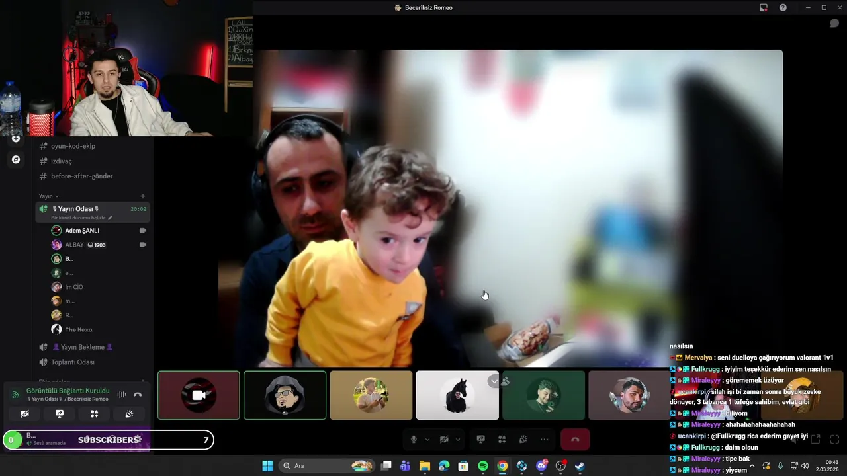This screenshot has width=847, height=476.
Task: Disconnect using the voice panel phone icon
Action: coord(138,395)
